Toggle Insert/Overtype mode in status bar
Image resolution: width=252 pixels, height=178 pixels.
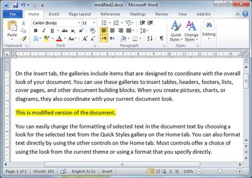(107, 171)
